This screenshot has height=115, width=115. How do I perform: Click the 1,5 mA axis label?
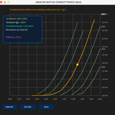coord(105,71)
